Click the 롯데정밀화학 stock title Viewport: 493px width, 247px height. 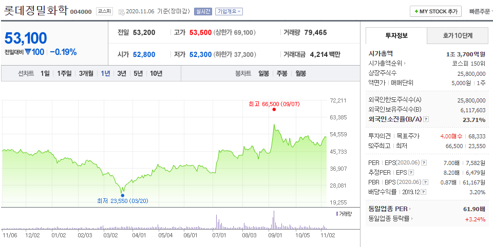[35, 11]
